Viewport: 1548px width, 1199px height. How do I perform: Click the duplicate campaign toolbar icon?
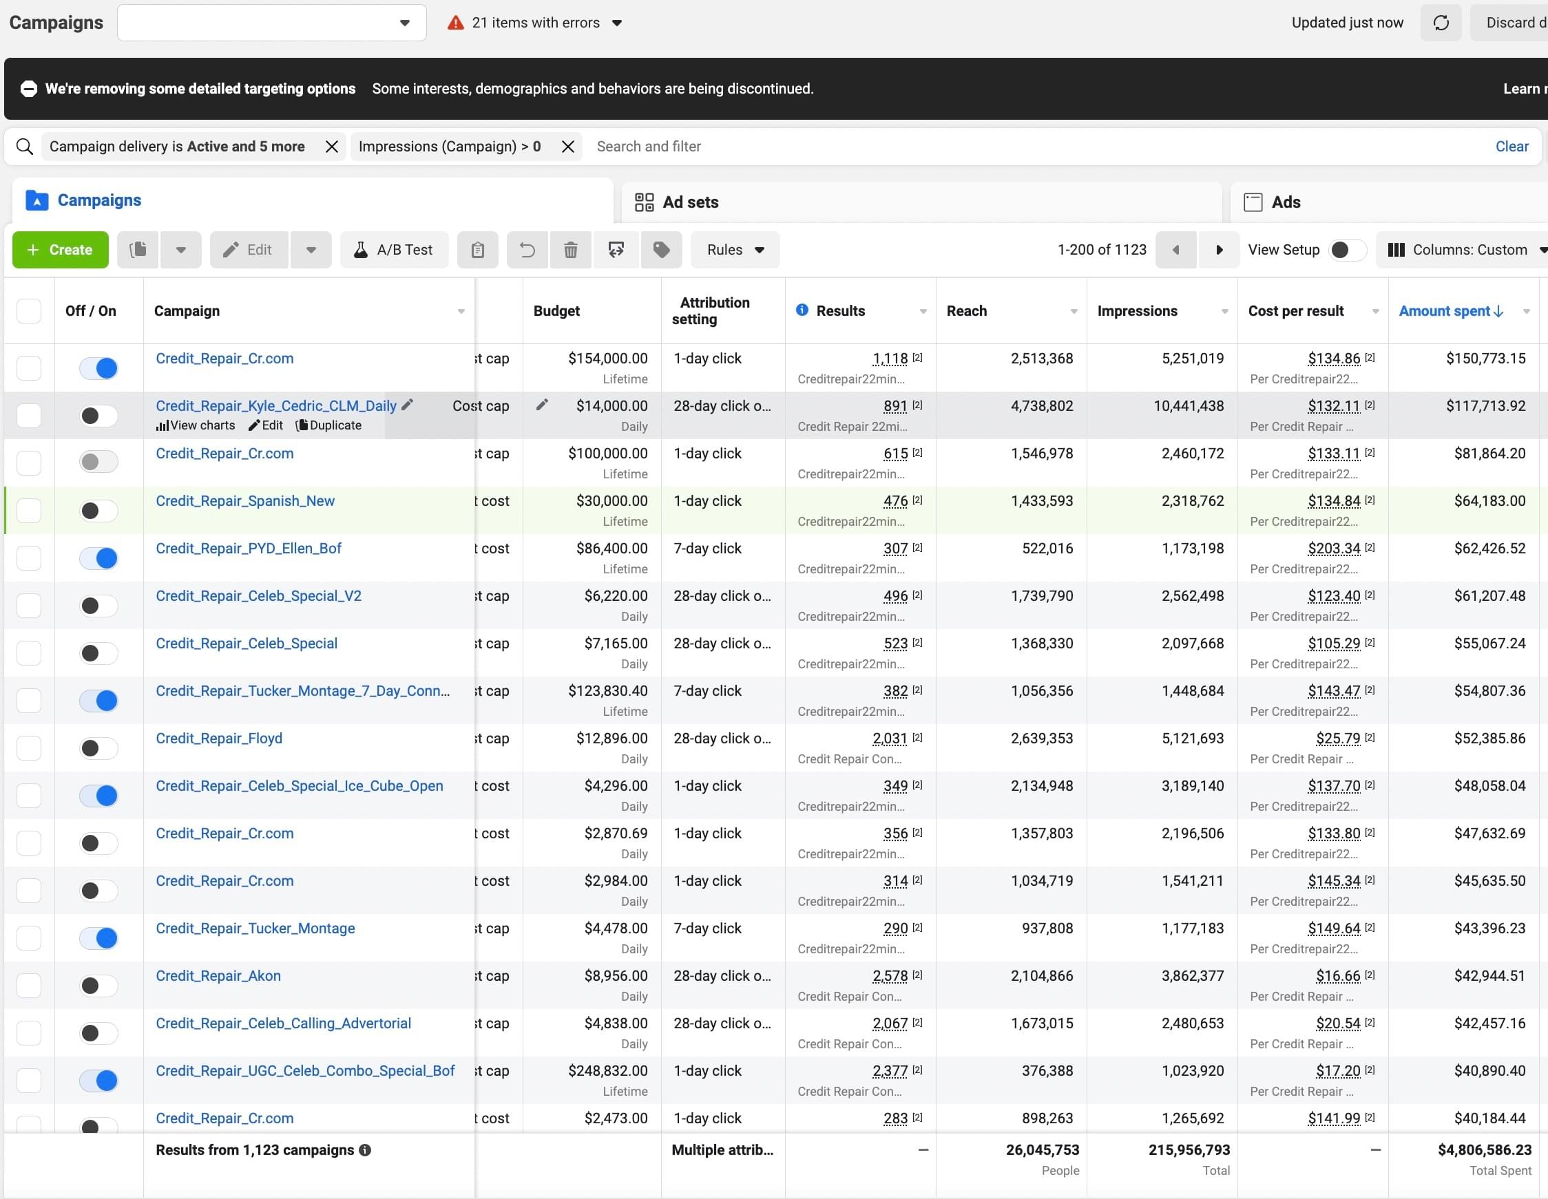[x=138, y=249]
